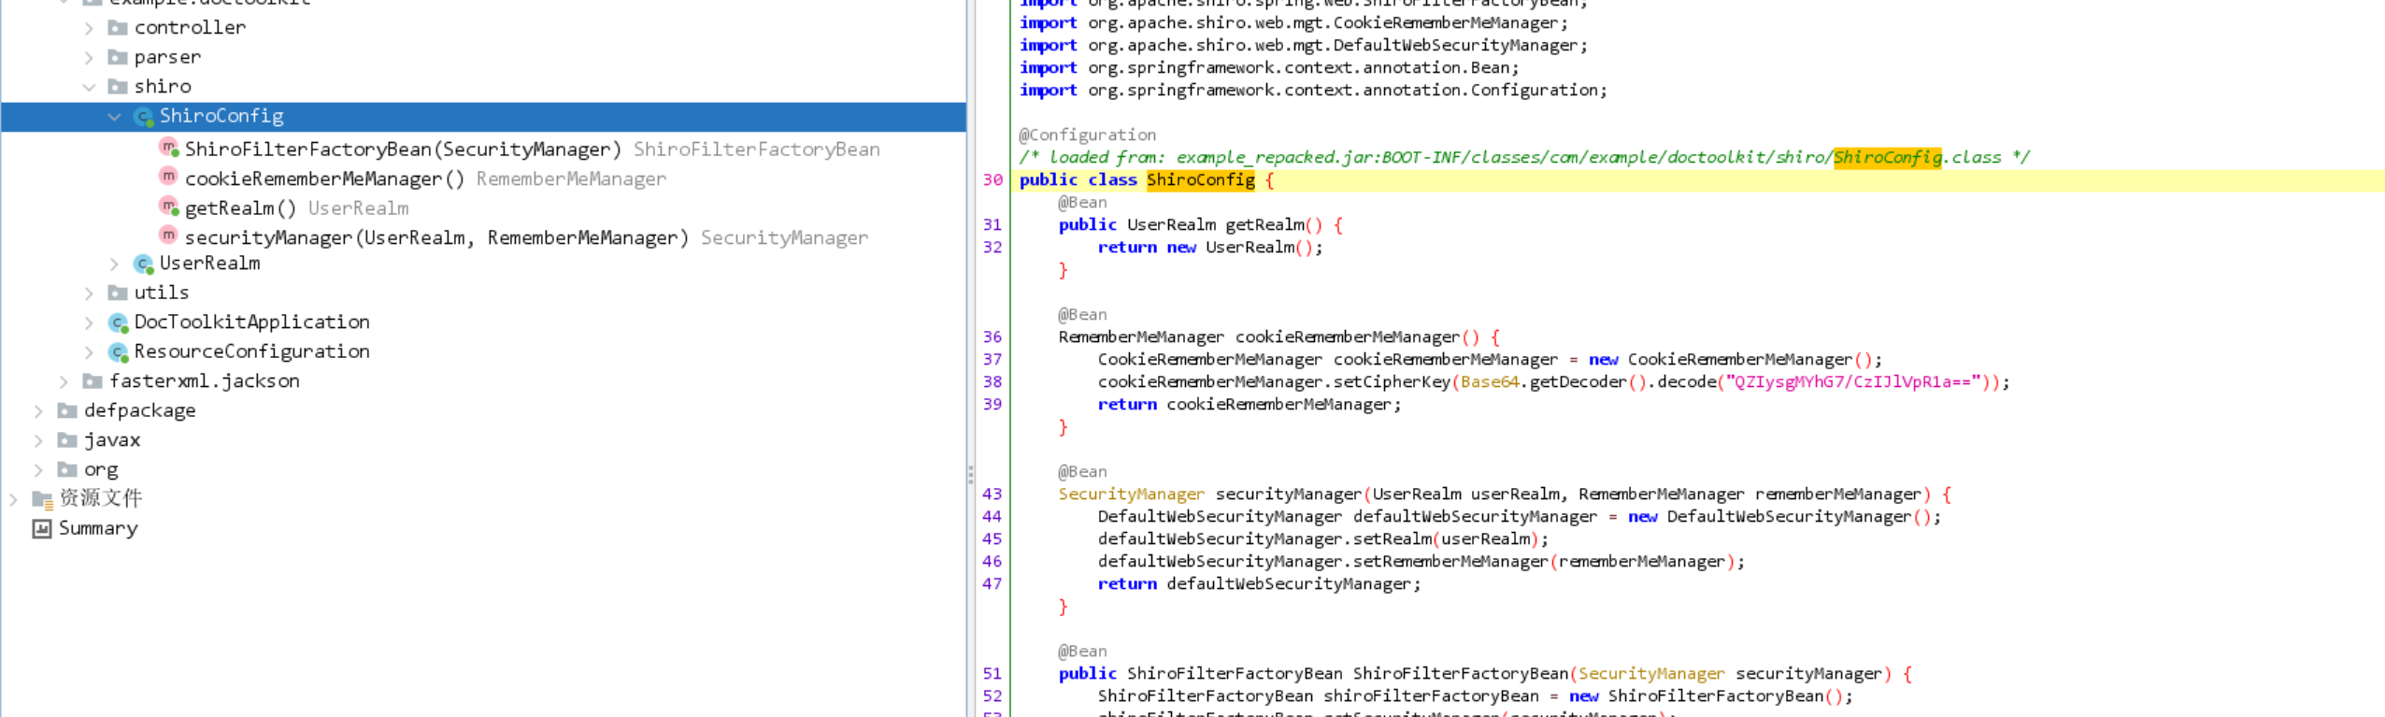Select the fasterxml.jackson package label
This screenshot has height=717, width=2385.
[205, 381]
